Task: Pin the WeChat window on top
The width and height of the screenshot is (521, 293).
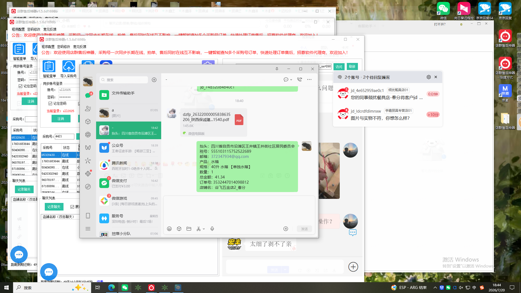Action: (x=277, y=69)
